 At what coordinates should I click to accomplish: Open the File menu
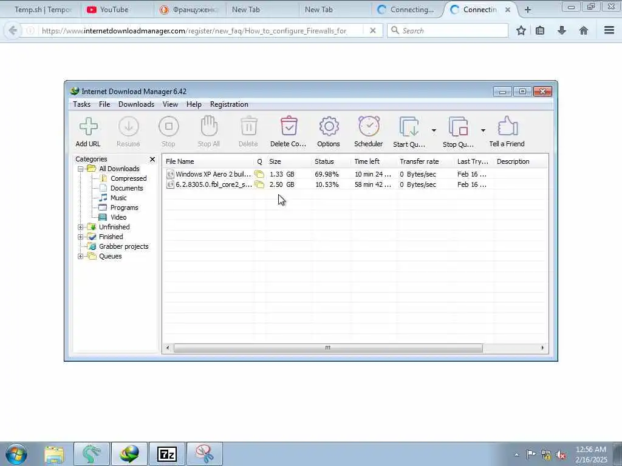(104, 104)
